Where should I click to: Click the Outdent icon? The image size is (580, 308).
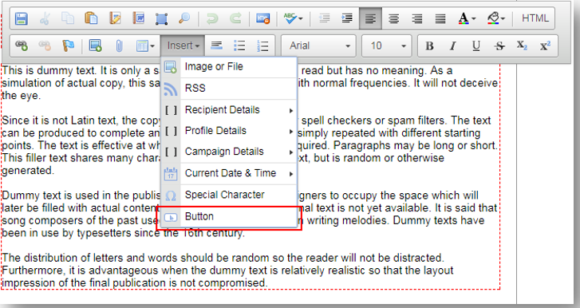(x=324, y=18)
